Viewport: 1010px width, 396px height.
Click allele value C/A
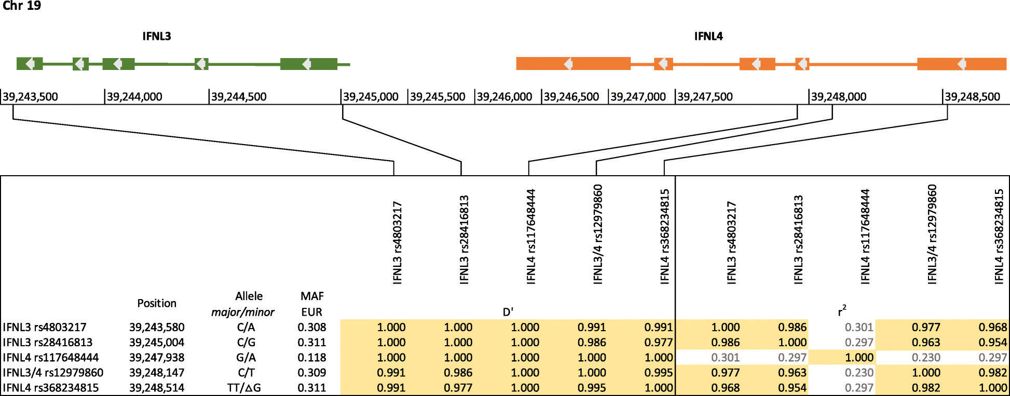pos(246,328)
